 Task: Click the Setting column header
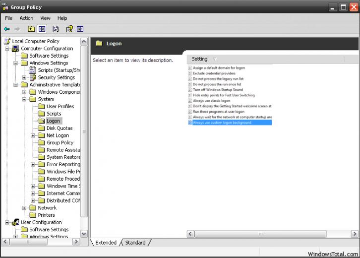click(200, 59)
